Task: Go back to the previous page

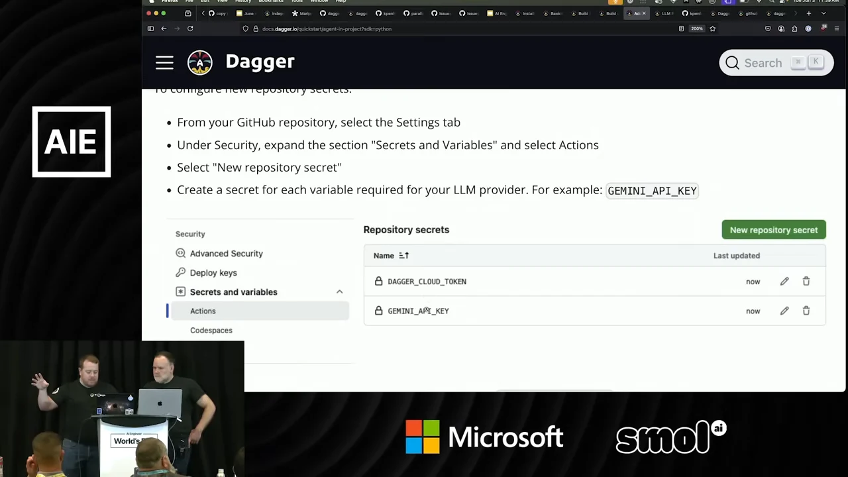Action: 164,28
